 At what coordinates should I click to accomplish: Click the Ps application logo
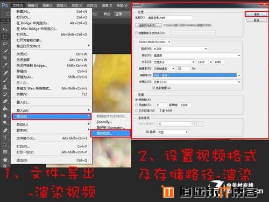(x=5, y=5)
